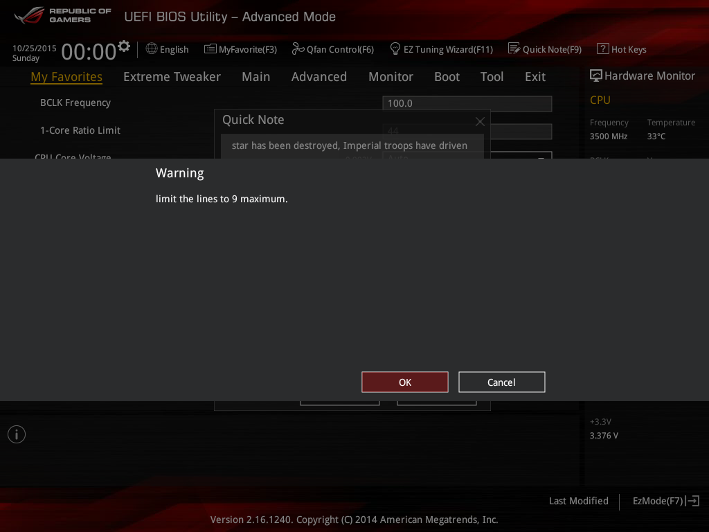
Task: Open the Extreme Tweaker tab
Action: [172, 77]
